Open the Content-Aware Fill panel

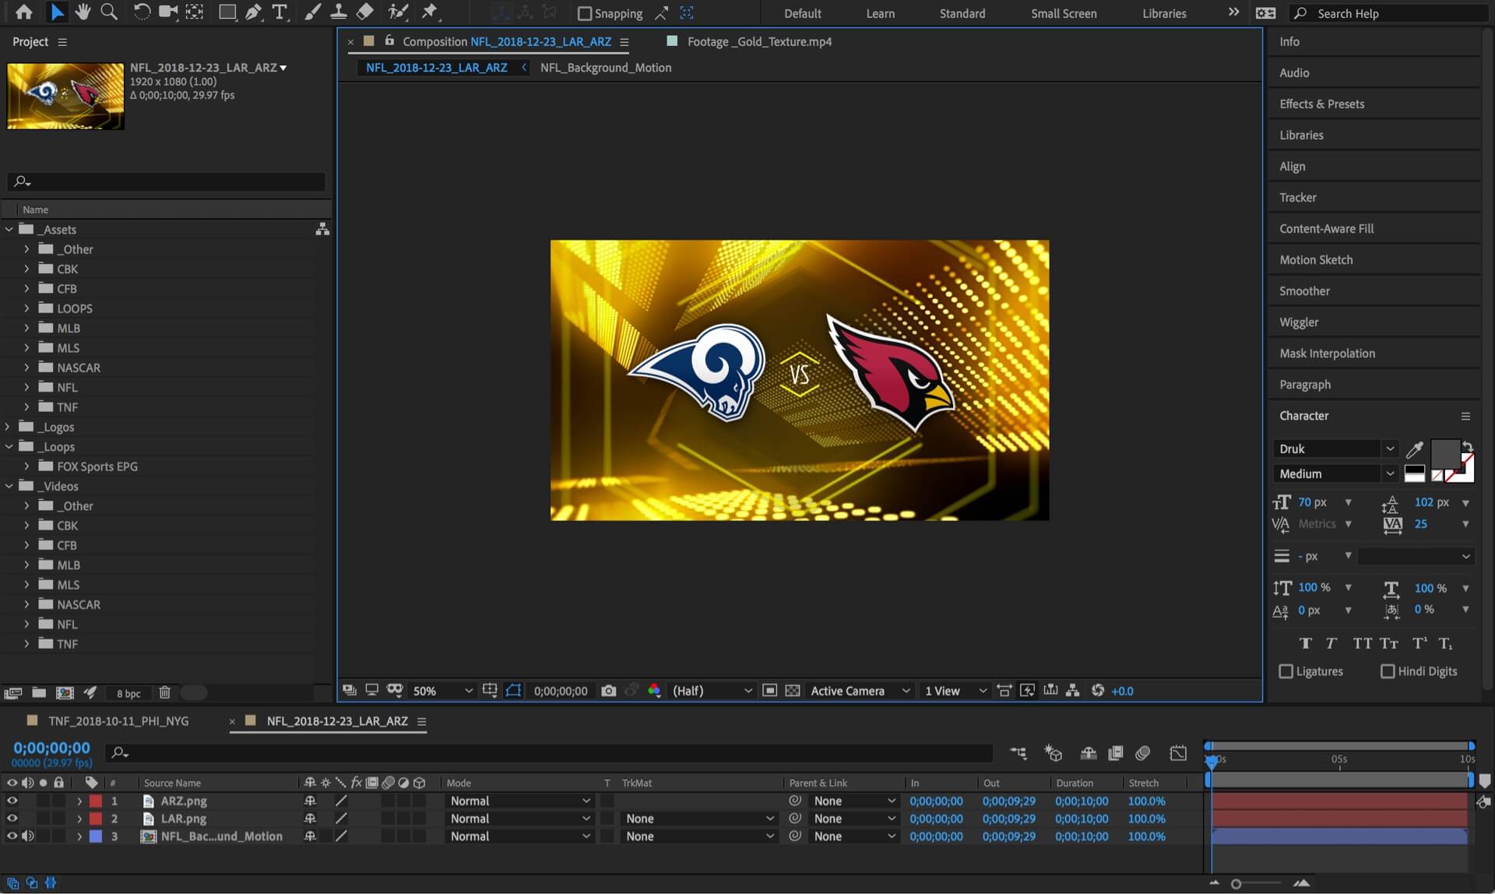1326,228
